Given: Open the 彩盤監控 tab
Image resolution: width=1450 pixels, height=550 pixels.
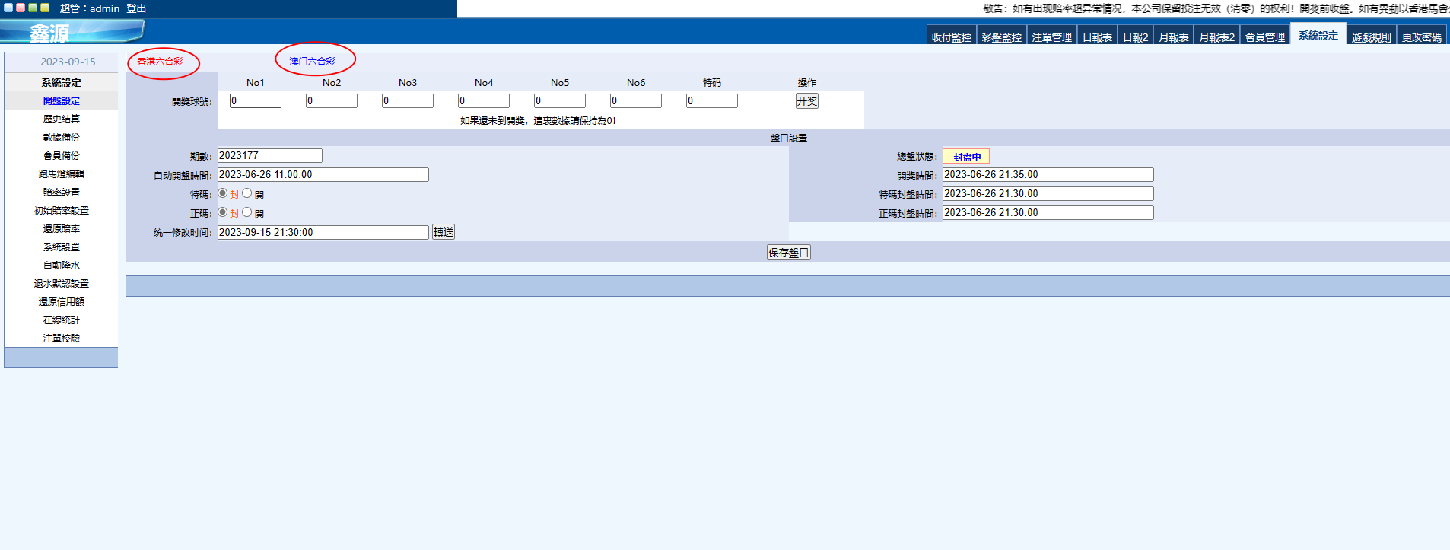Looking at the screenshot, I should coord(1002,37).
